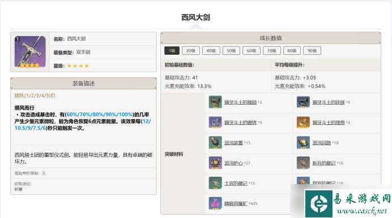This screenshot has width=392, height=218.
Task: Click the 狮牙斗士的理想 golden material icon
Action: tap(303, 123)
